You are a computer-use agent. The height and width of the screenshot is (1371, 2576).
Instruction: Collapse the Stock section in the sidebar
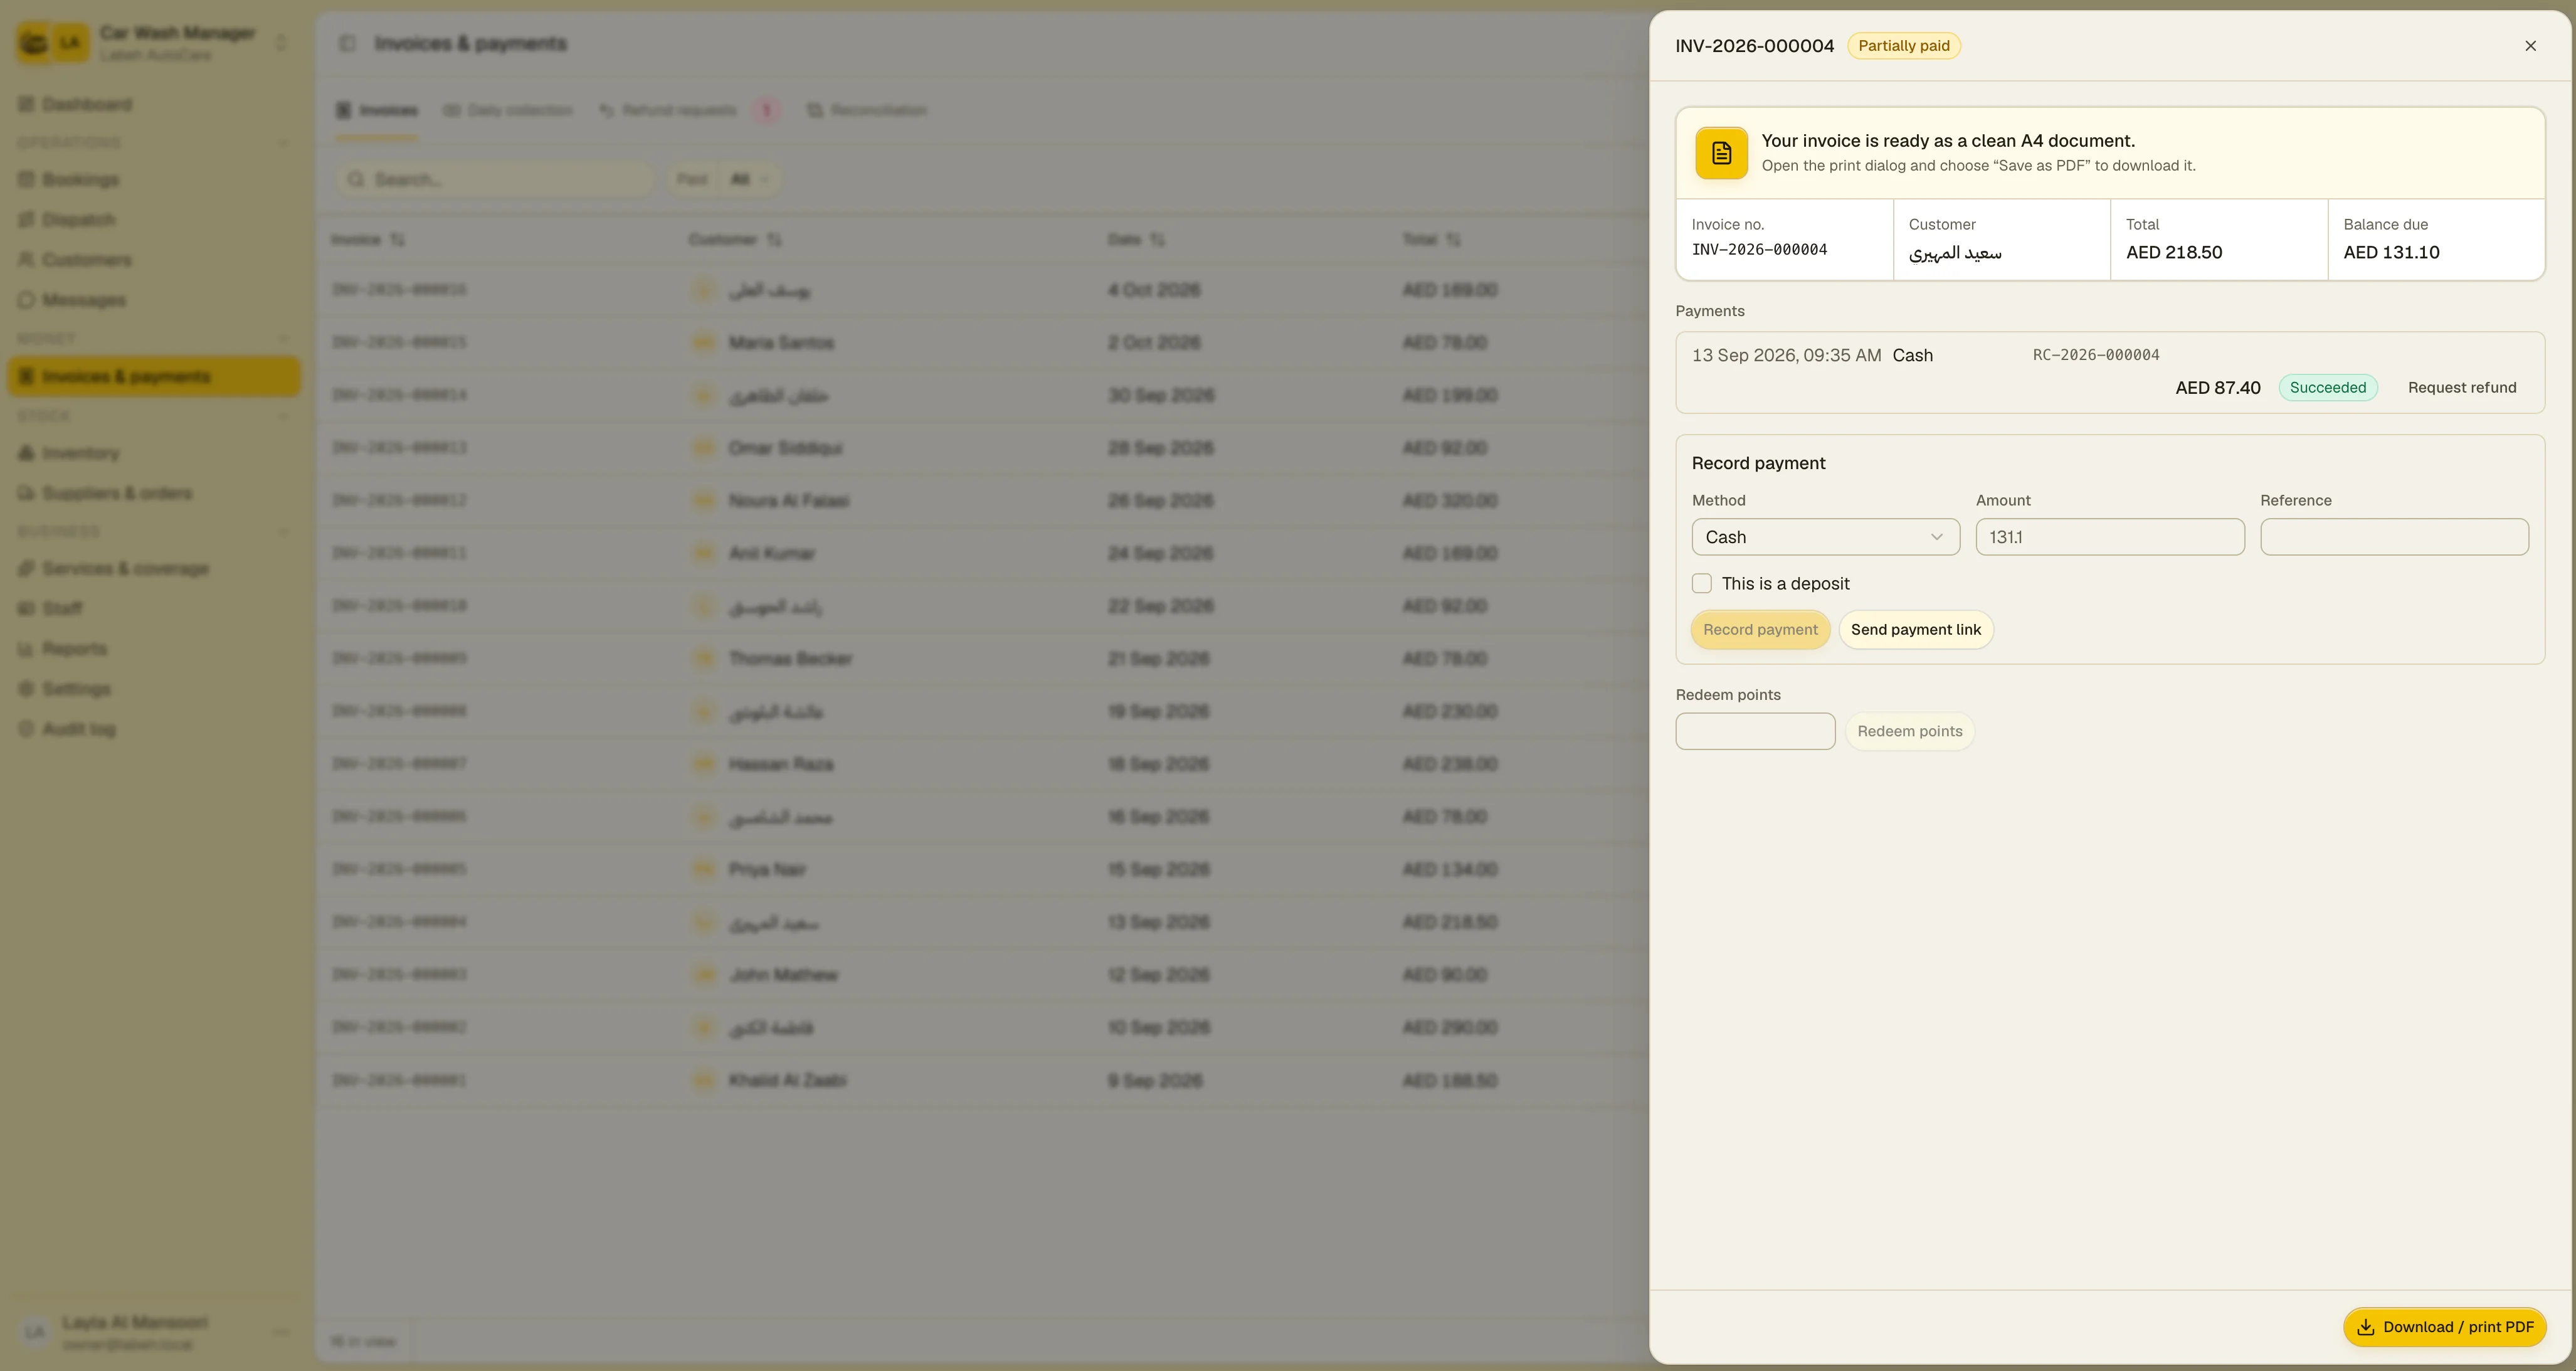tap(154, 416)
